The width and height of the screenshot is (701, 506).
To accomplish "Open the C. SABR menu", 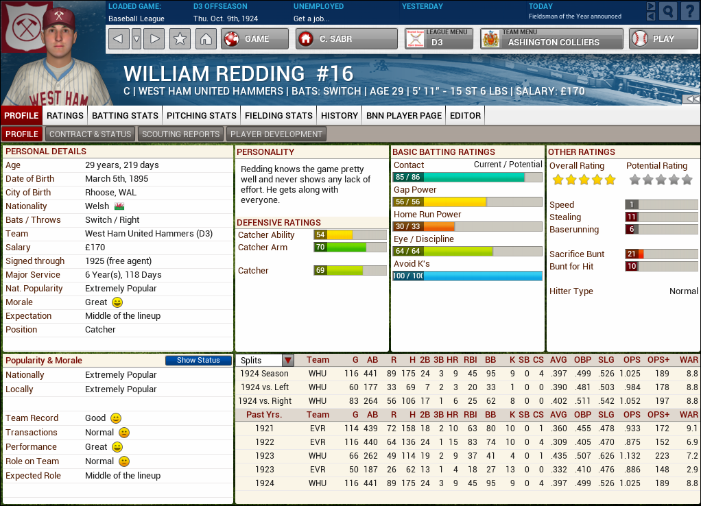I will [x=346, y=38].
